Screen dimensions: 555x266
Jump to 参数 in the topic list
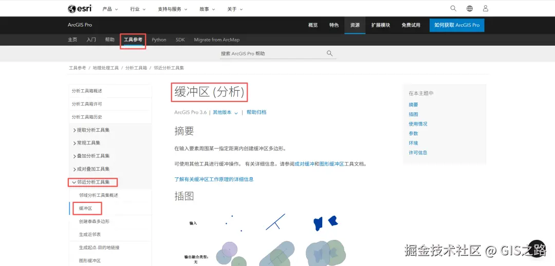click(x=413, y=133)
